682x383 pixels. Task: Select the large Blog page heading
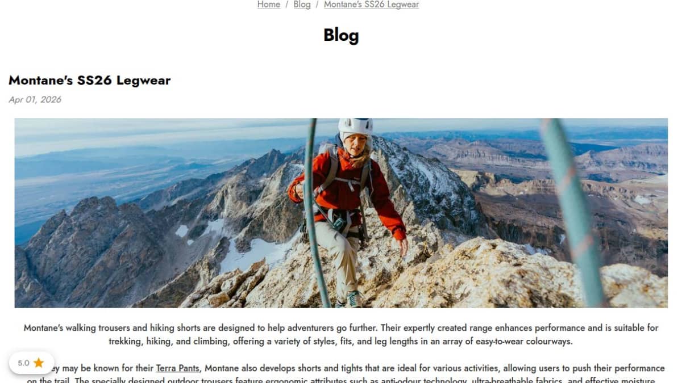click(x=341, y=35)
